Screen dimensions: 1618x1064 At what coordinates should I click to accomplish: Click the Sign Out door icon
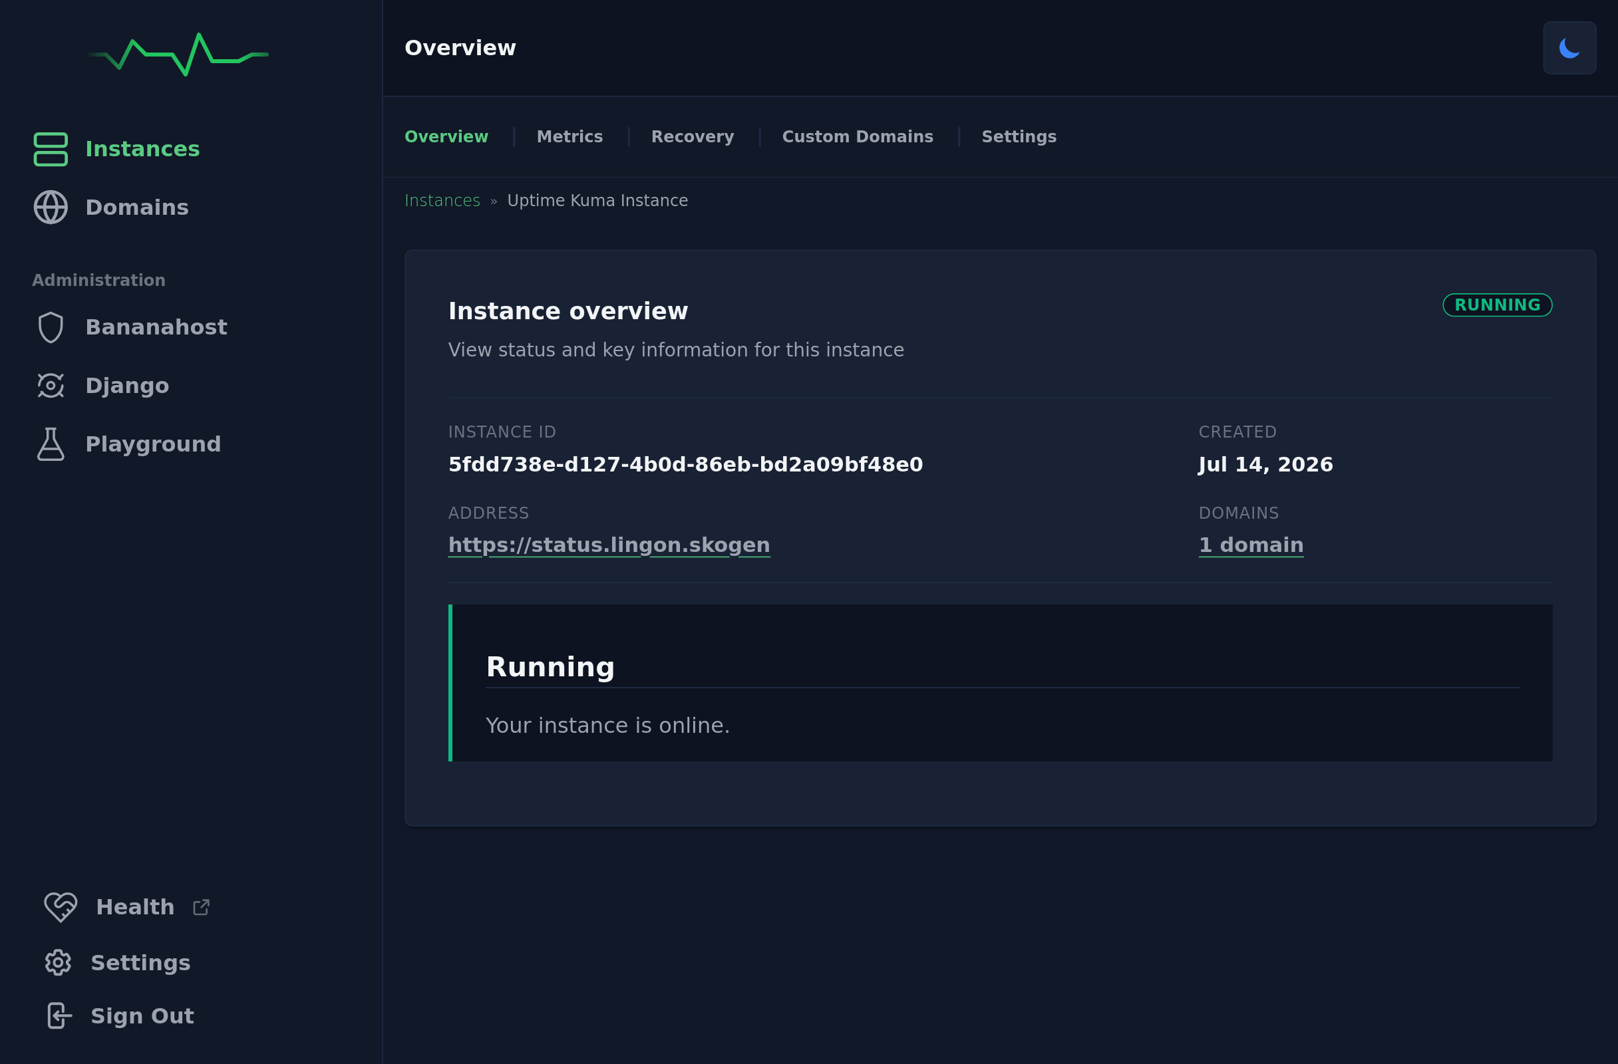point(59,1015)
